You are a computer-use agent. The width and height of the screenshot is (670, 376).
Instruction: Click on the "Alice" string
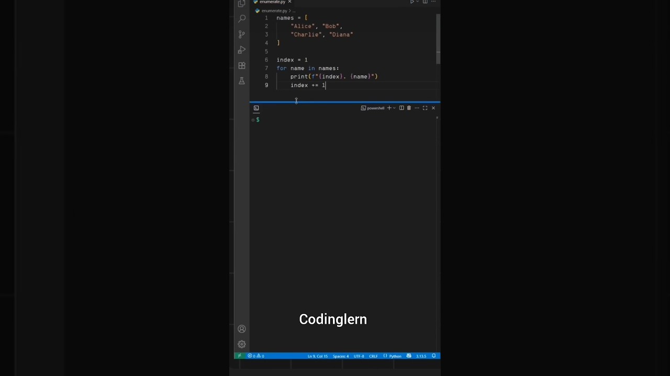[x=303, y=26]
